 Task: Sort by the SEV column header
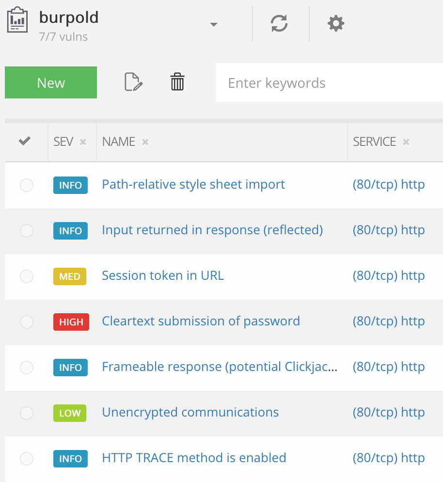click(x=63, y=142)
